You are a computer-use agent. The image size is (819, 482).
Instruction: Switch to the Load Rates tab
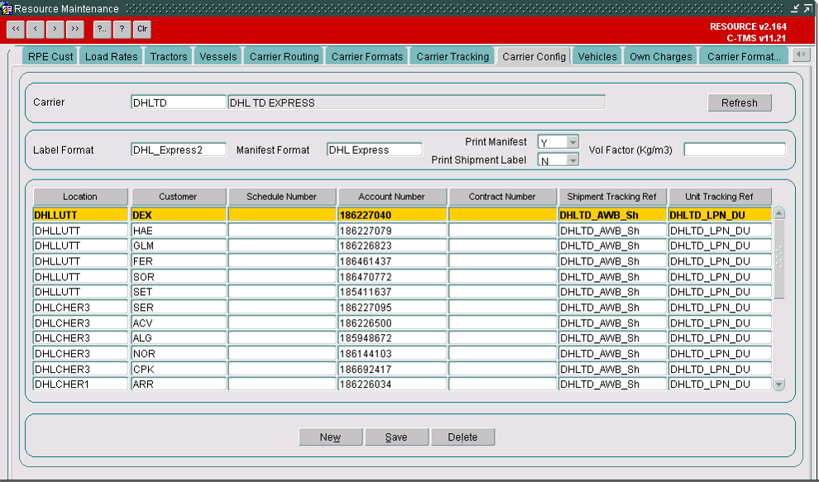pos(111,56)
